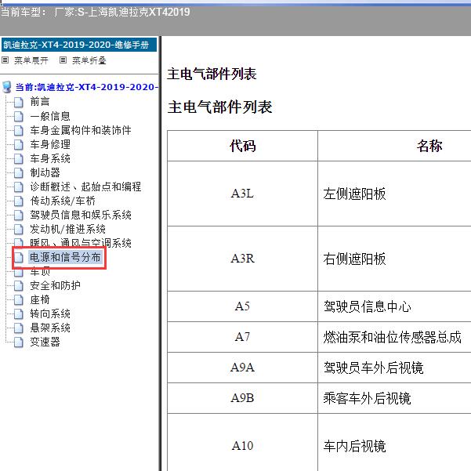Open the 变速器 tree item
Screen dimensions: 471x471
pos(45,342)
